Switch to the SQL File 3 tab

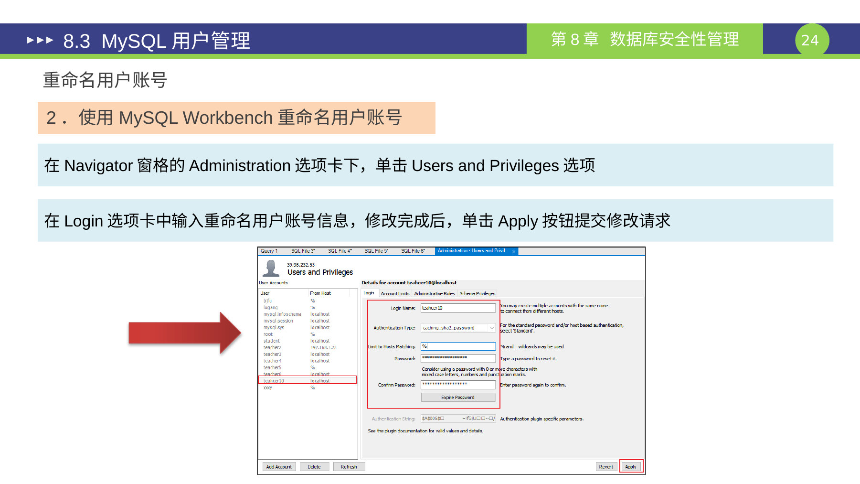(x=303, y=251)
